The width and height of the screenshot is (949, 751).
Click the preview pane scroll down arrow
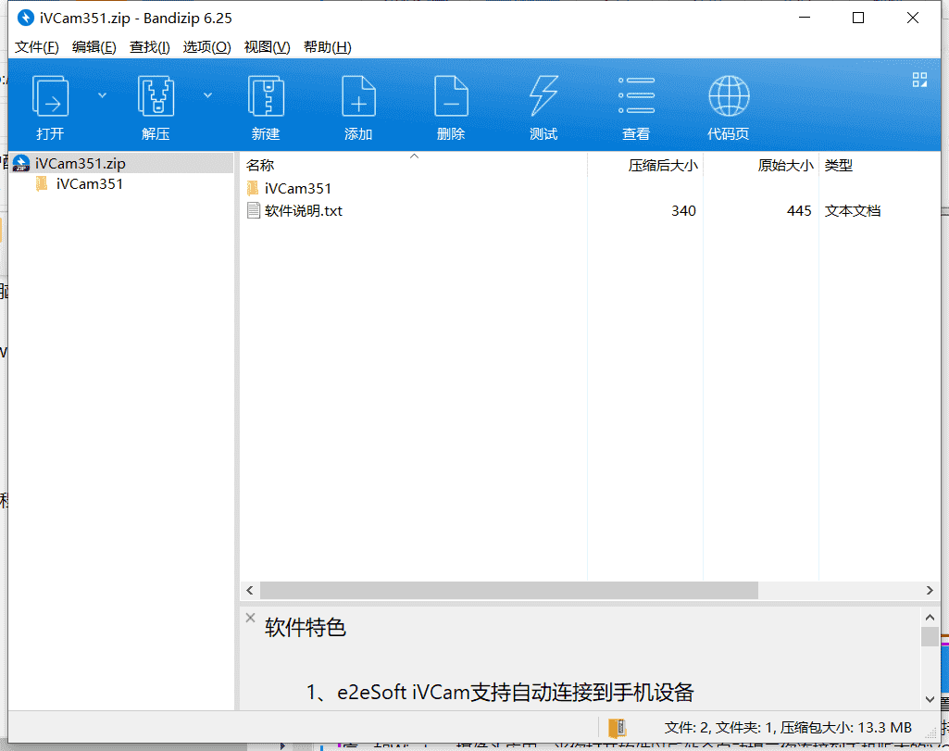930,699
